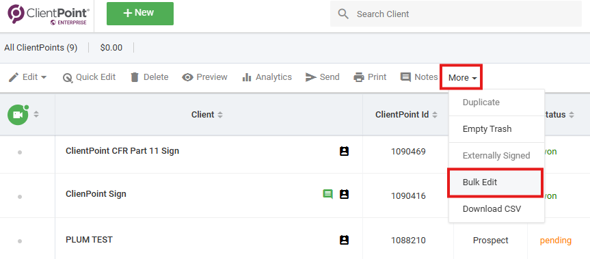Click All ClientPoints (9) filter
Image resolution: width=590 pixels, height=259 pixels.
point(40,48)
